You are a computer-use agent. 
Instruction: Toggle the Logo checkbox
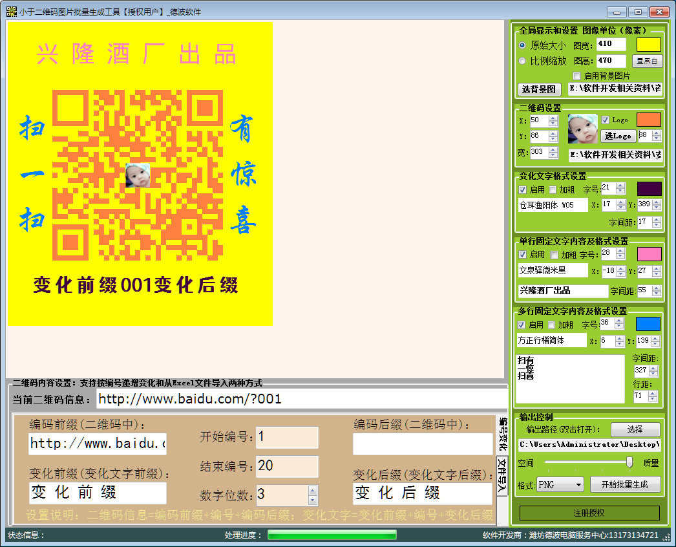[x=605, y=120]
